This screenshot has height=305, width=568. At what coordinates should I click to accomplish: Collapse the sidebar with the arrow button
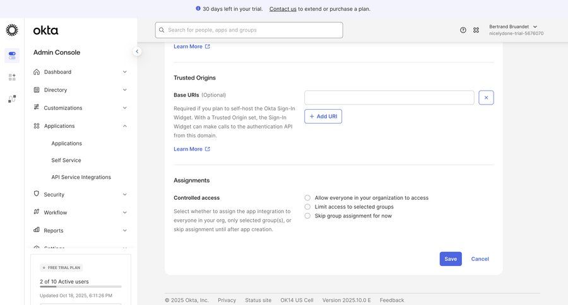(x=137, y=52)
